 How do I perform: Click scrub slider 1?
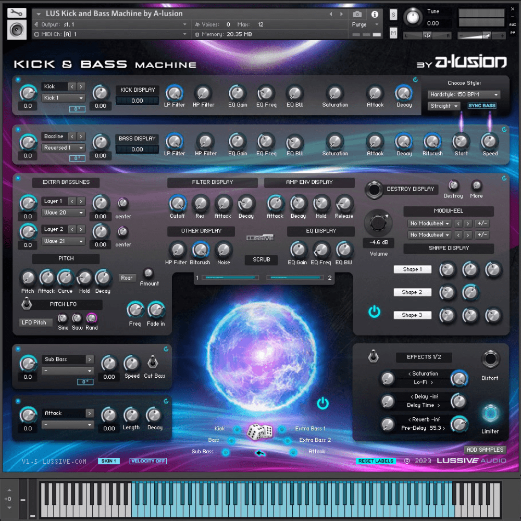tap(230, 278)
